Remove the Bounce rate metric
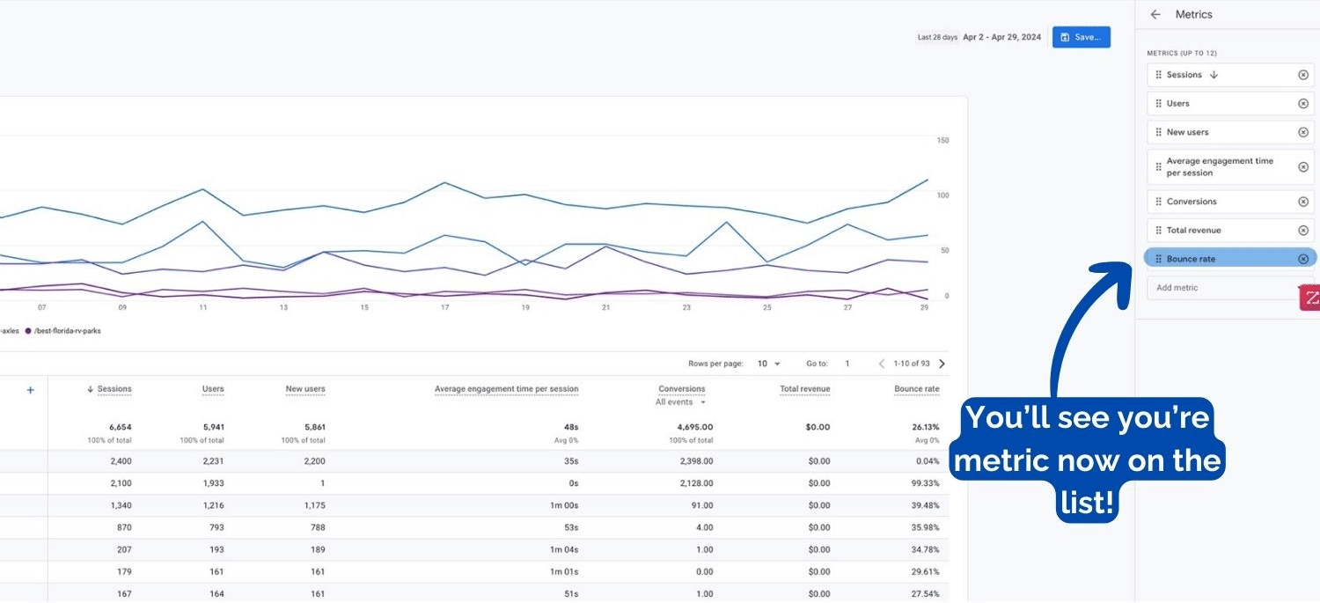This screenshot has height=603, width=1320. [x=1303, y=259]
